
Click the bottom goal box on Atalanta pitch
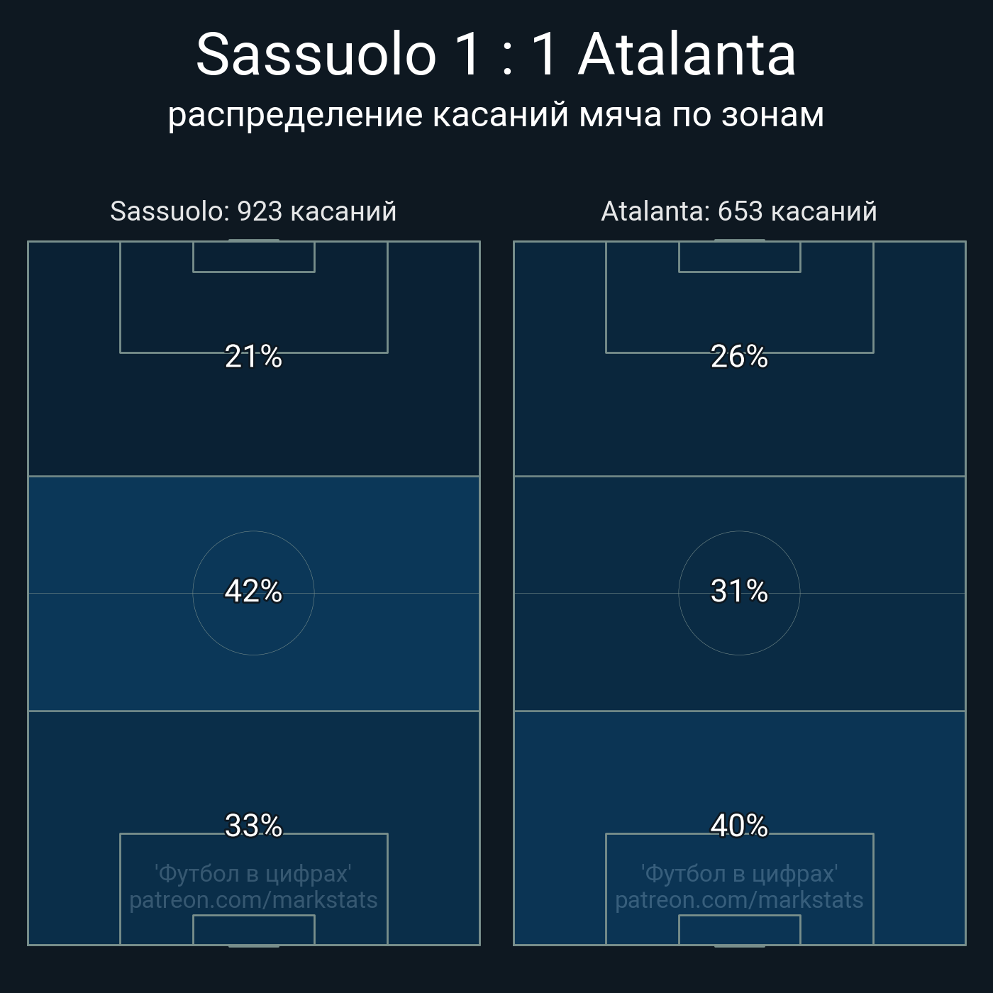[739, 930]
